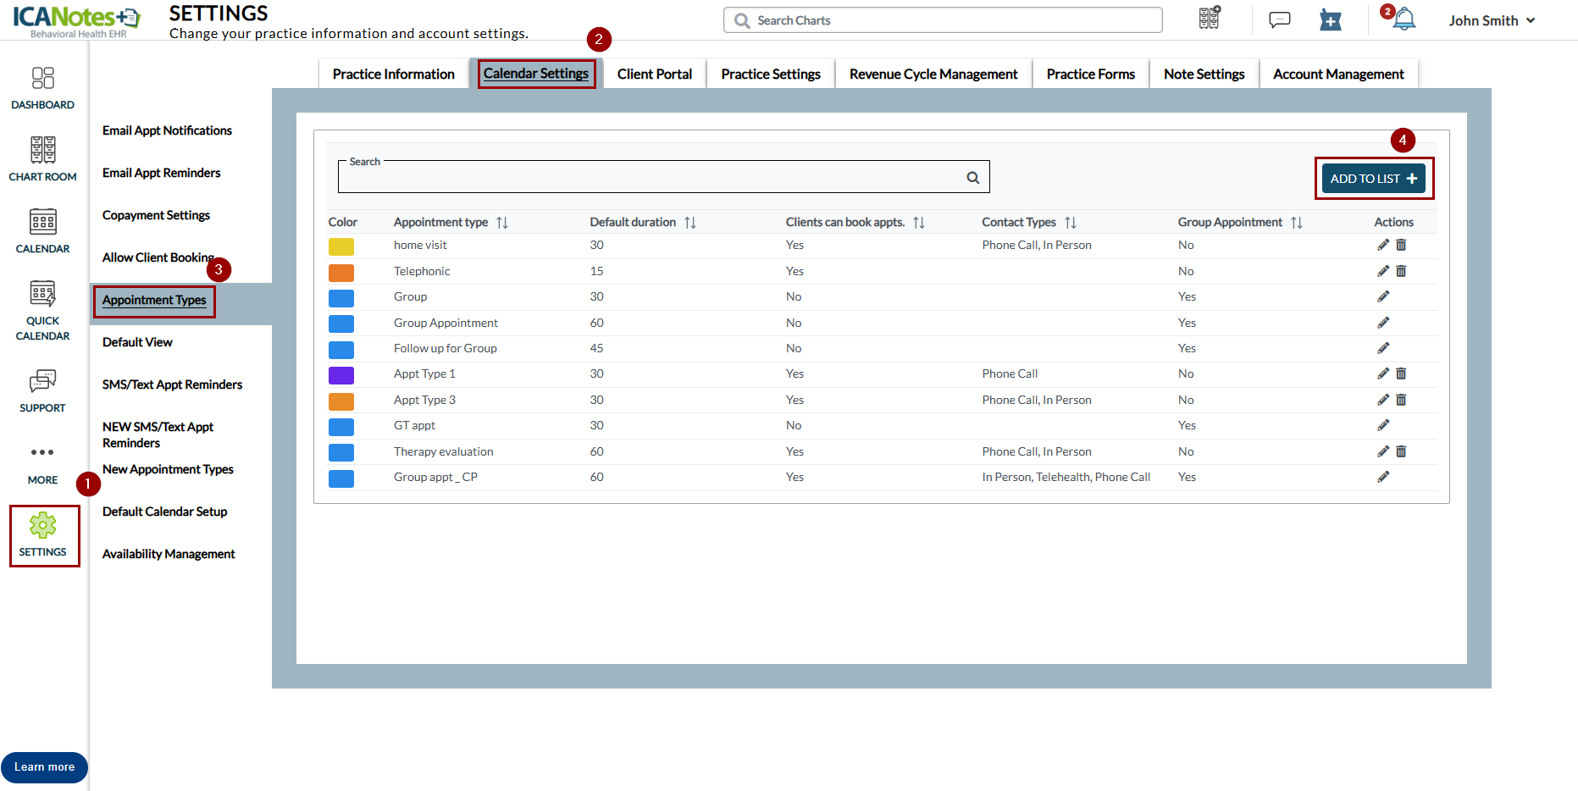Open SMS/Text Appt Reminders settings
This screenshot has height=791, width=1578.
pos(172,384)
